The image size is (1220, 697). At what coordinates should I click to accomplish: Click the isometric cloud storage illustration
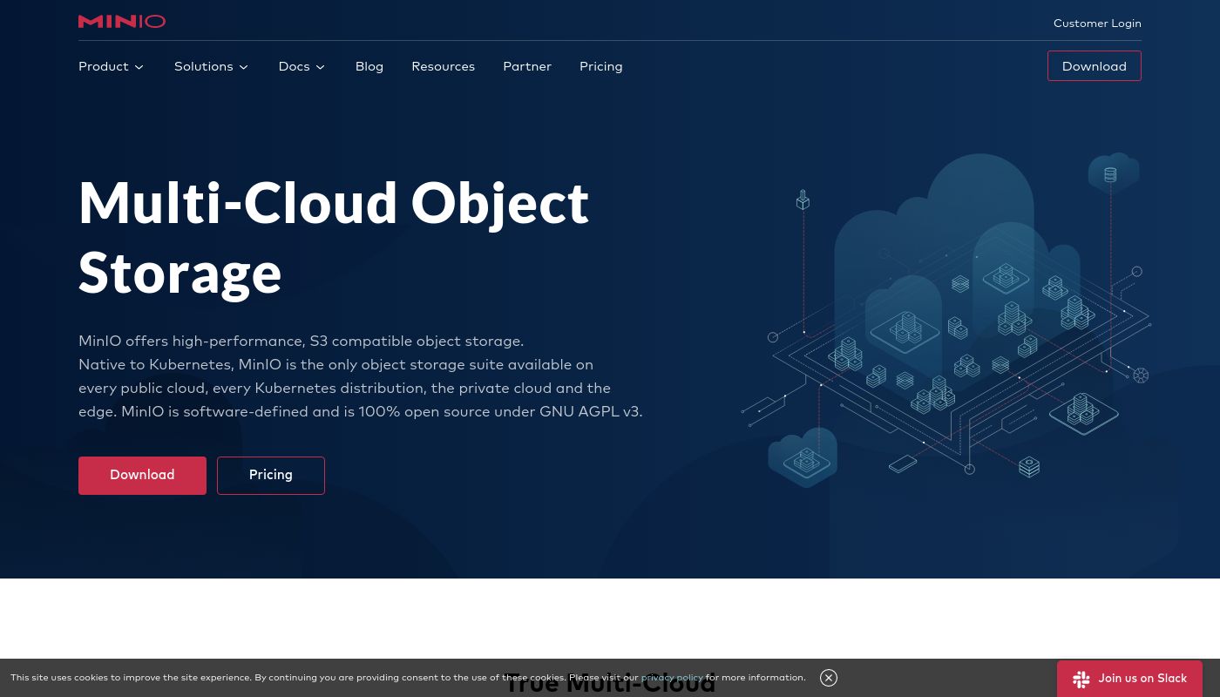coord(945,320)
